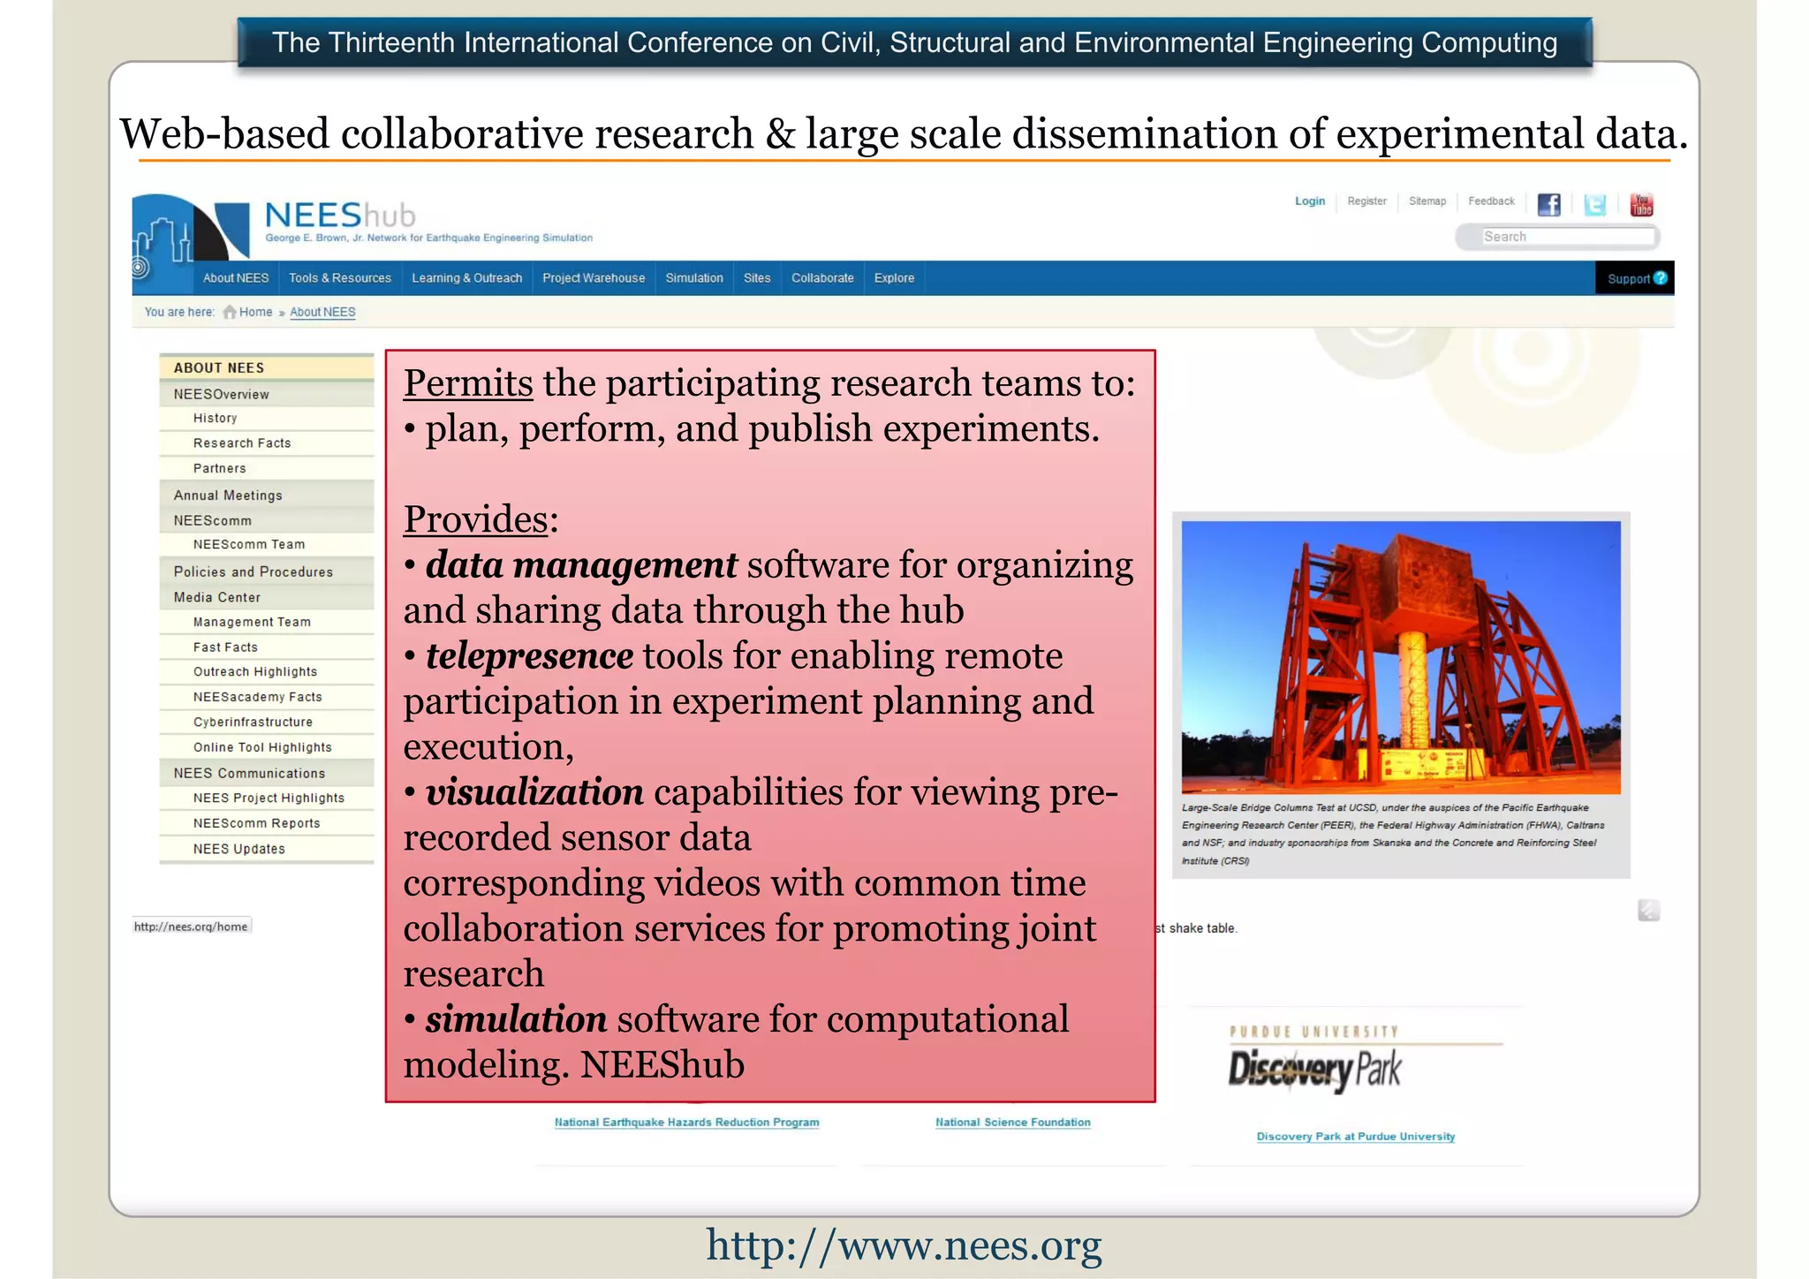Select Management Team in sidebar
This screenshot has width=1809, height=1279.
[267, 622]
